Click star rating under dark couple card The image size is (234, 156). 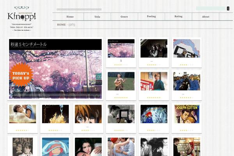154,65
